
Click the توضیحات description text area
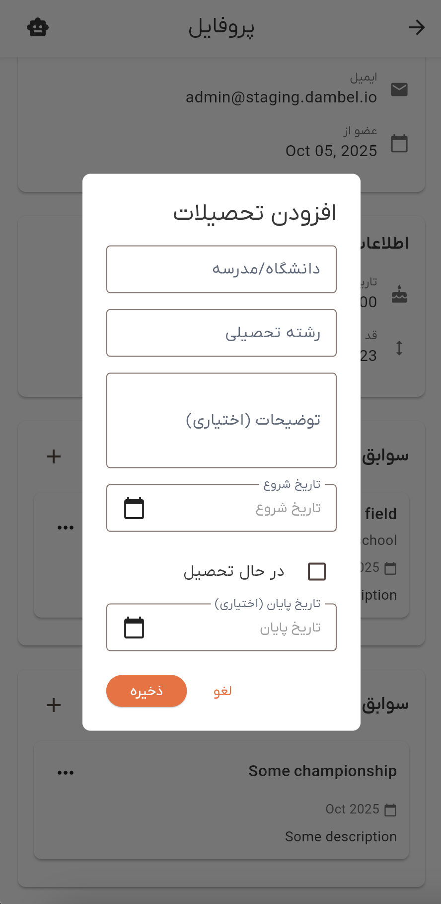[221, 420]
